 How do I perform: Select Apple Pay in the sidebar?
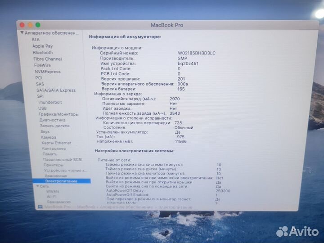coord(43,46)
